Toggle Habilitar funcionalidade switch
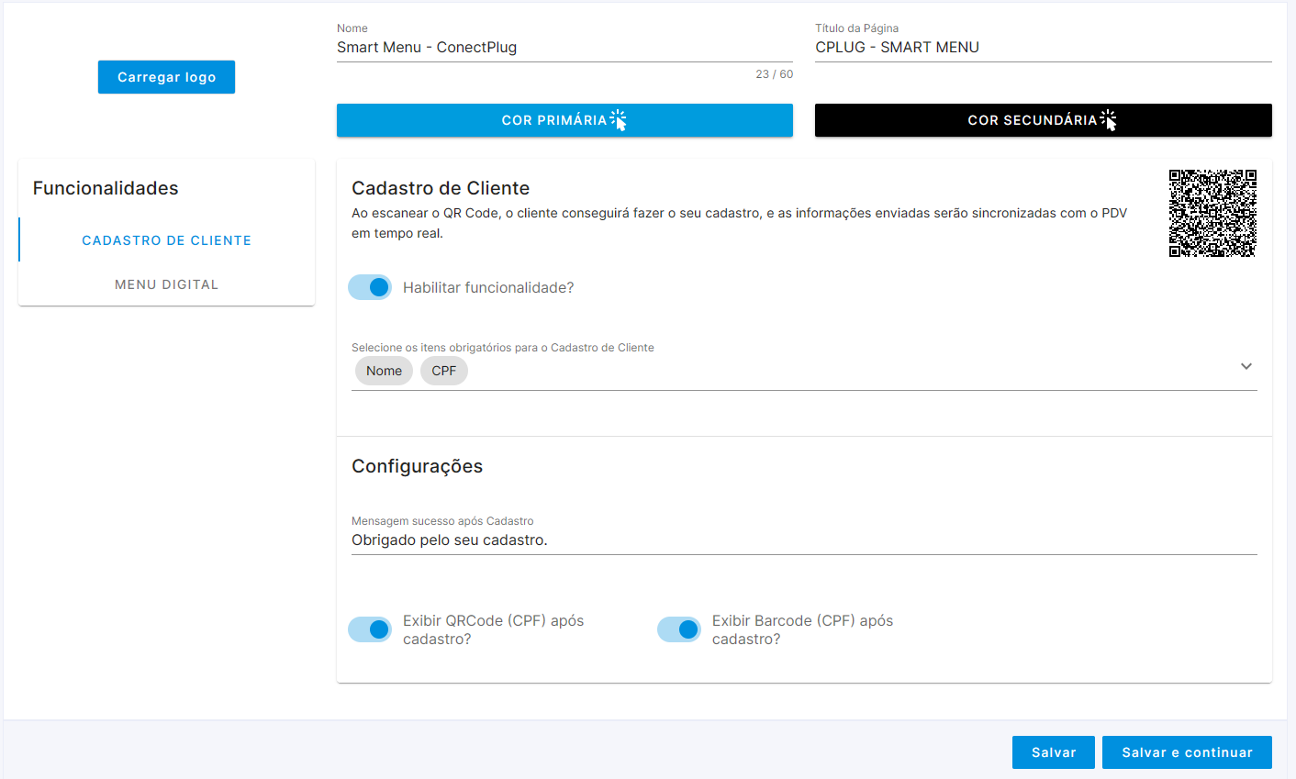Screen dimensions: 1296x779 370,287
